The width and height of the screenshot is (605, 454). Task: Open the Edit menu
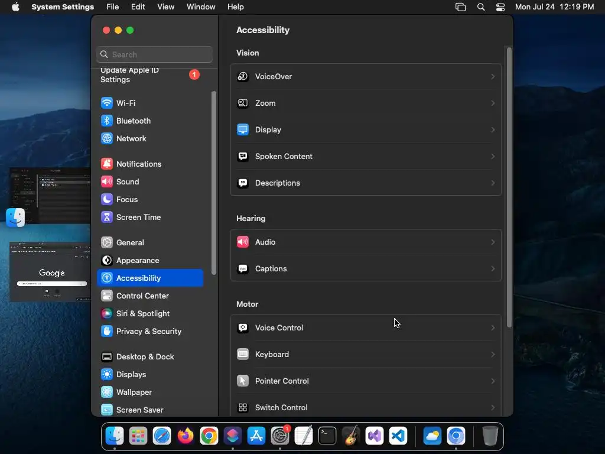click(138, 7)
